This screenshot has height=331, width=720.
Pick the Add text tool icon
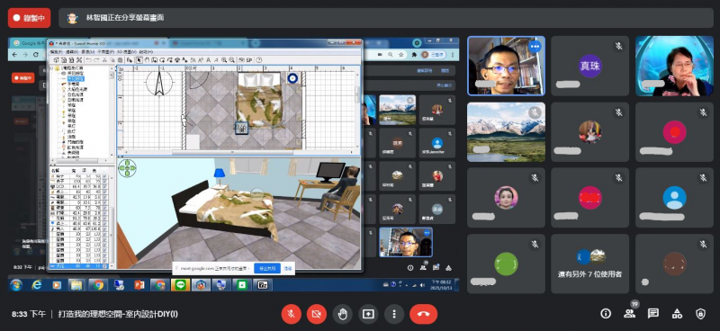coord(184,60)
